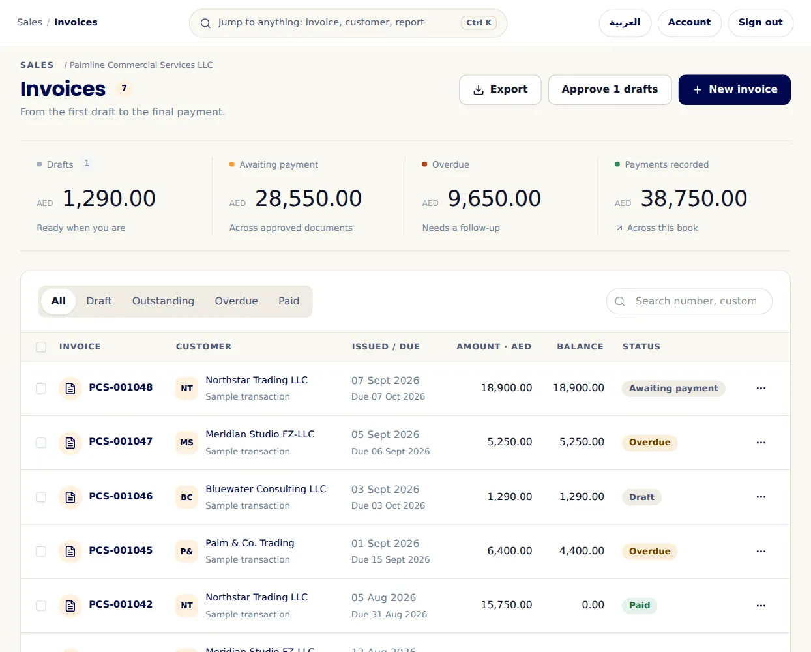The image size is (811, 652).
Task: Click the document icon for PCS-001046
Action: [x=70, y=497]
